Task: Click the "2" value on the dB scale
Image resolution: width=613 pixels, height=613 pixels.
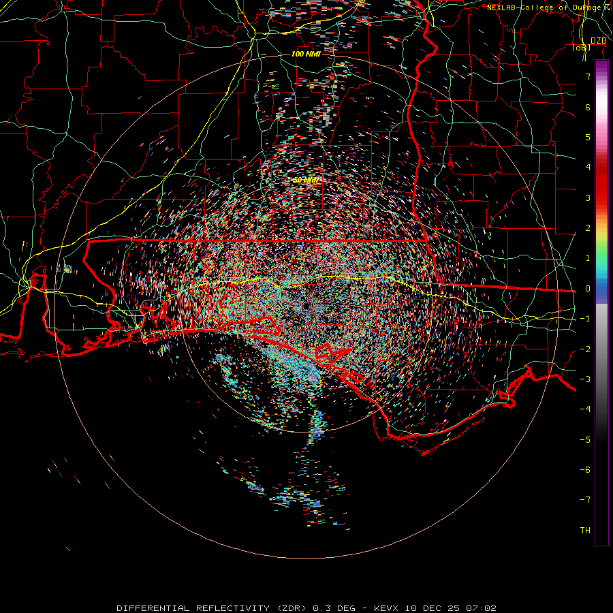Action: [588, 228]
